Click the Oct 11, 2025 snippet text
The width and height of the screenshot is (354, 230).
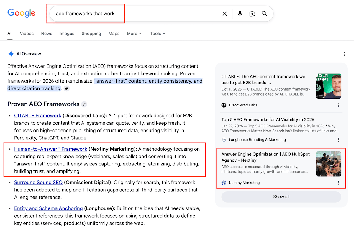tap(266, 92)
